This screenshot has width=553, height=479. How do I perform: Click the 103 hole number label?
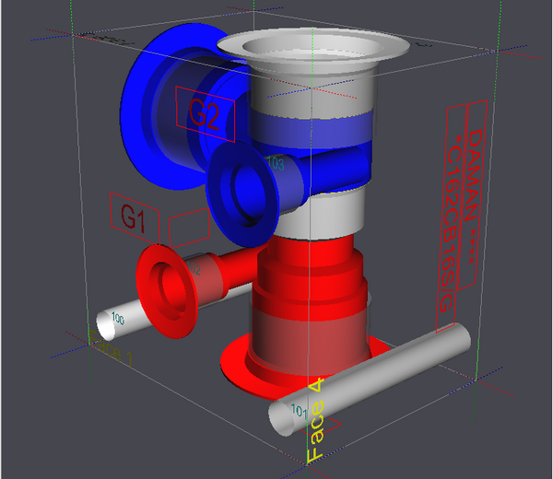[276, 163]
